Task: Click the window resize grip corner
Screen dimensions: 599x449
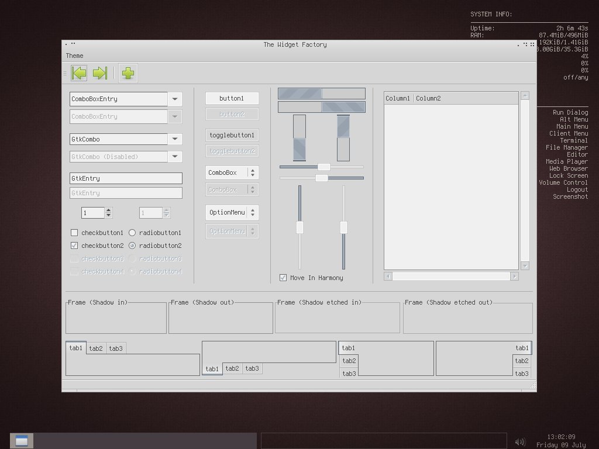Action: click(x=533, y=386)
